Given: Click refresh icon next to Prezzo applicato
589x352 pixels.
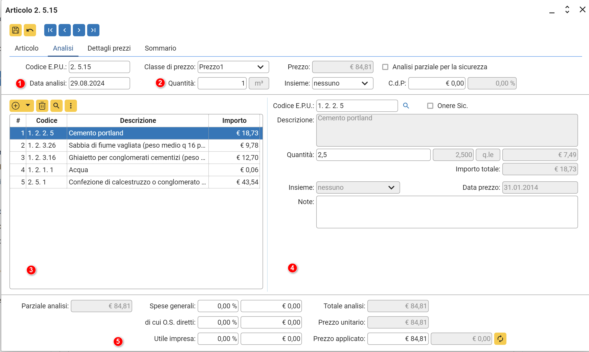Looking at the screenshot, I should click(x=500, y=339).
